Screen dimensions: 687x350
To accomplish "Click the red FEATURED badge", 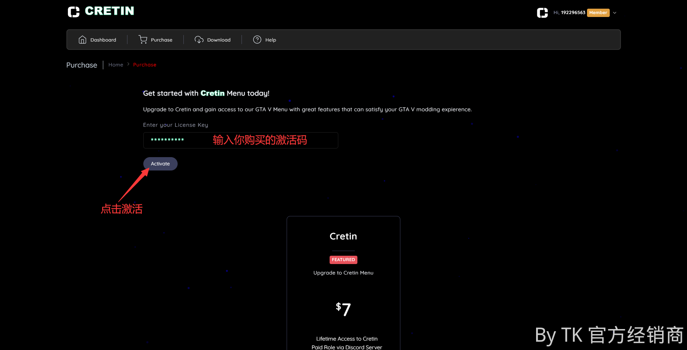I will 343,260.
